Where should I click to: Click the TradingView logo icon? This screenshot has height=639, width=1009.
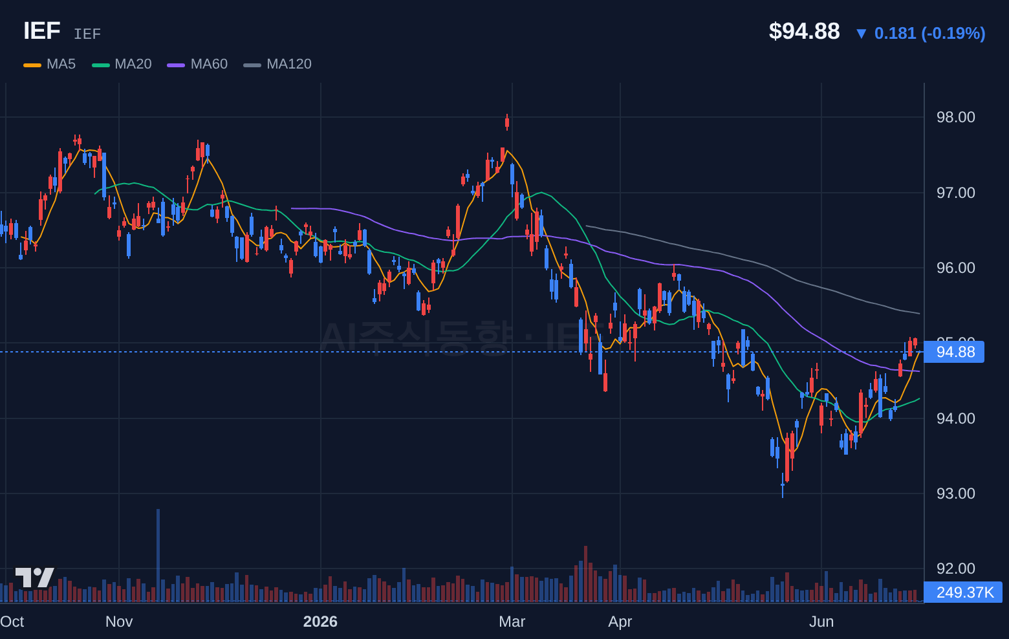[x=34, y=578]
